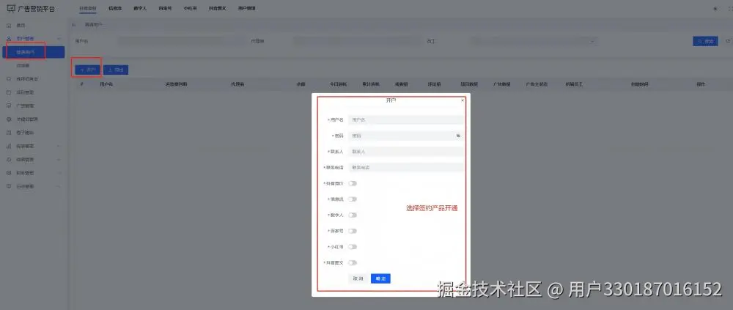Enable the 信息流 switch in the dialog

pyautogui.click(x=353, y=199)
